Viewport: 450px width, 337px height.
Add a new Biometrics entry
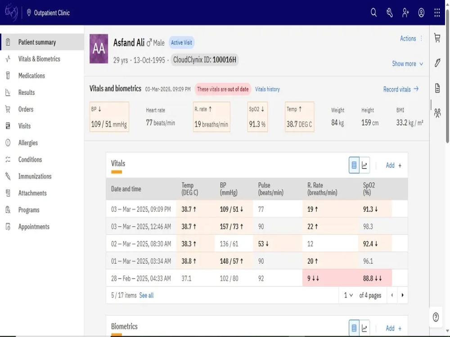pos(393,328)
